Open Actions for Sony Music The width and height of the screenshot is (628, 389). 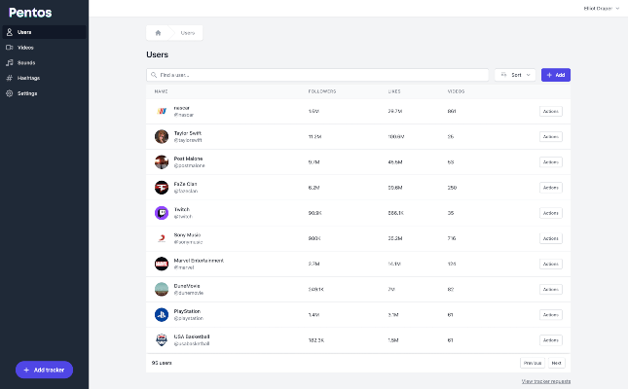point(551,238)
